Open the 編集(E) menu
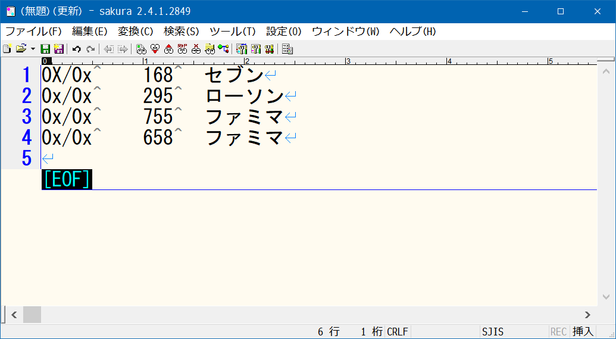Viewport: 616px width, 339px height. (x=89, y=32)
